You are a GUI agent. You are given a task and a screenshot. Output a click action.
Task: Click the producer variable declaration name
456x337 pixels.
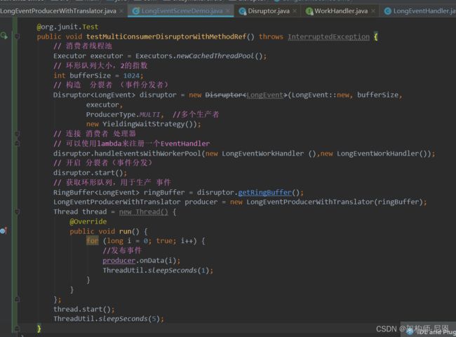(x=201, y=202)
